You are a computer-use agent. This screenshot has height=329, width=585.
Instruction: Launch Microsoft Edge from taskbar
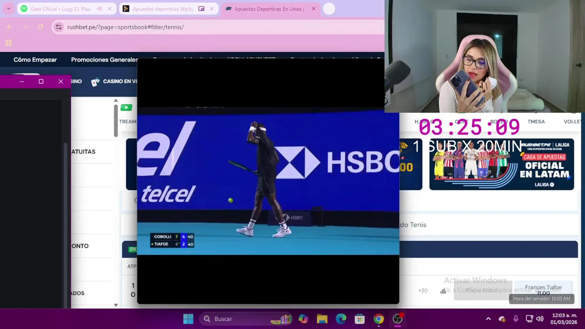click(341, 319)
